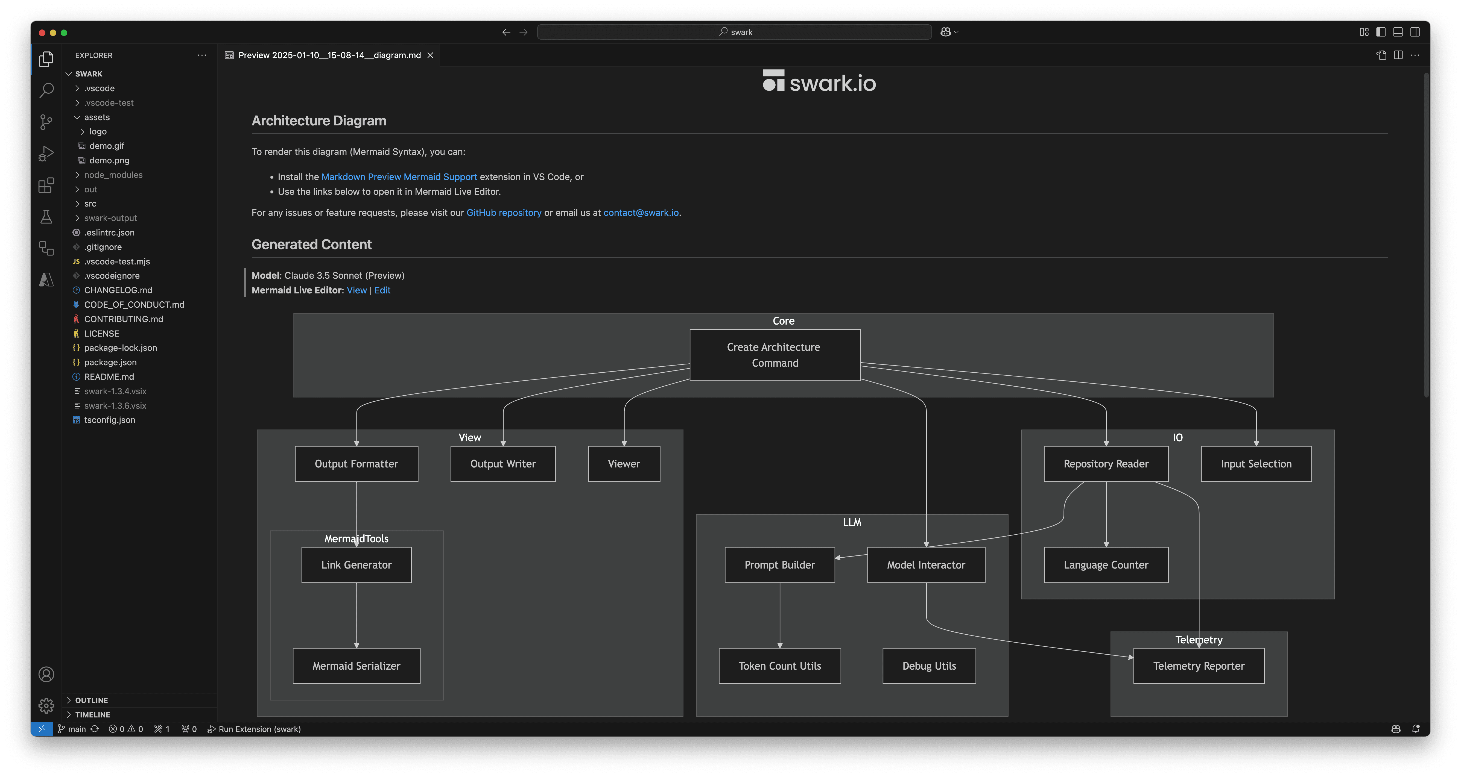This screenshot has height=777, width=1461.
Task: Open Run and Debug view
Action: point(46,154)
